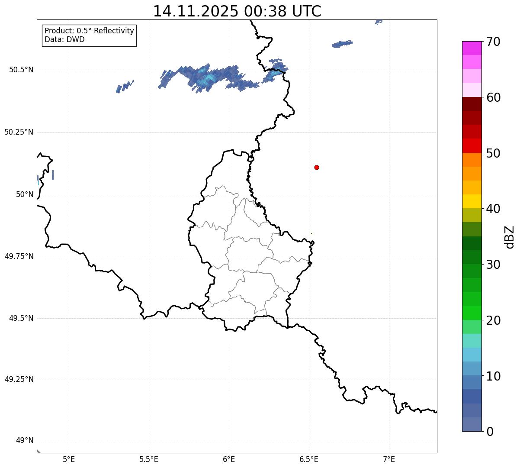This screenshot has height=468, width=520.
Task: Click the colorbar value 30
Action: coord(493,265)
